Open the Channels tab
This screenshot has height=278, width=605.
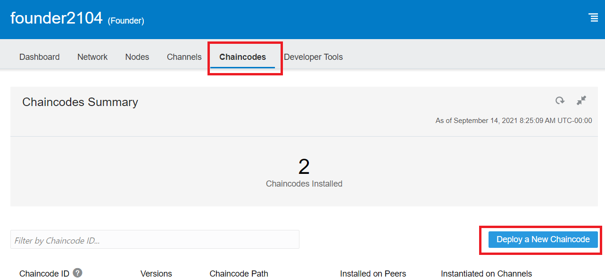click(x=183, y=57)
